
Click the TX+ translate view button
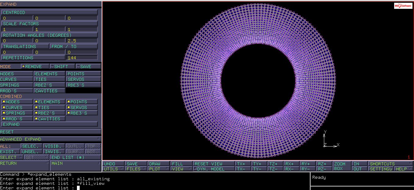point(243,164)
